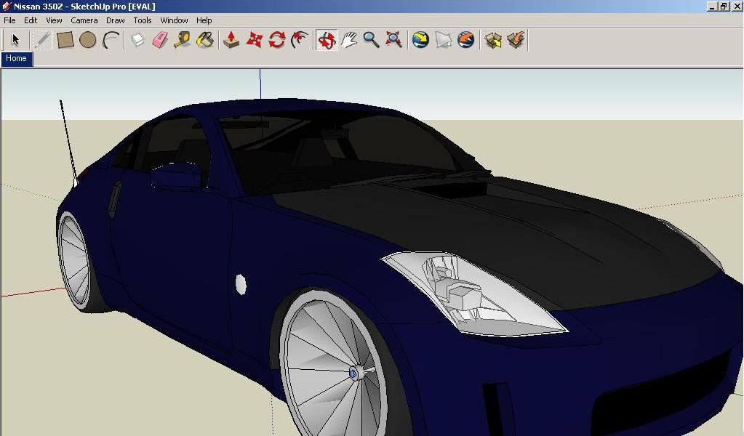Click the Share Model box icon
The width and height of the screenshot is (744, 436).
pos(516,40)
